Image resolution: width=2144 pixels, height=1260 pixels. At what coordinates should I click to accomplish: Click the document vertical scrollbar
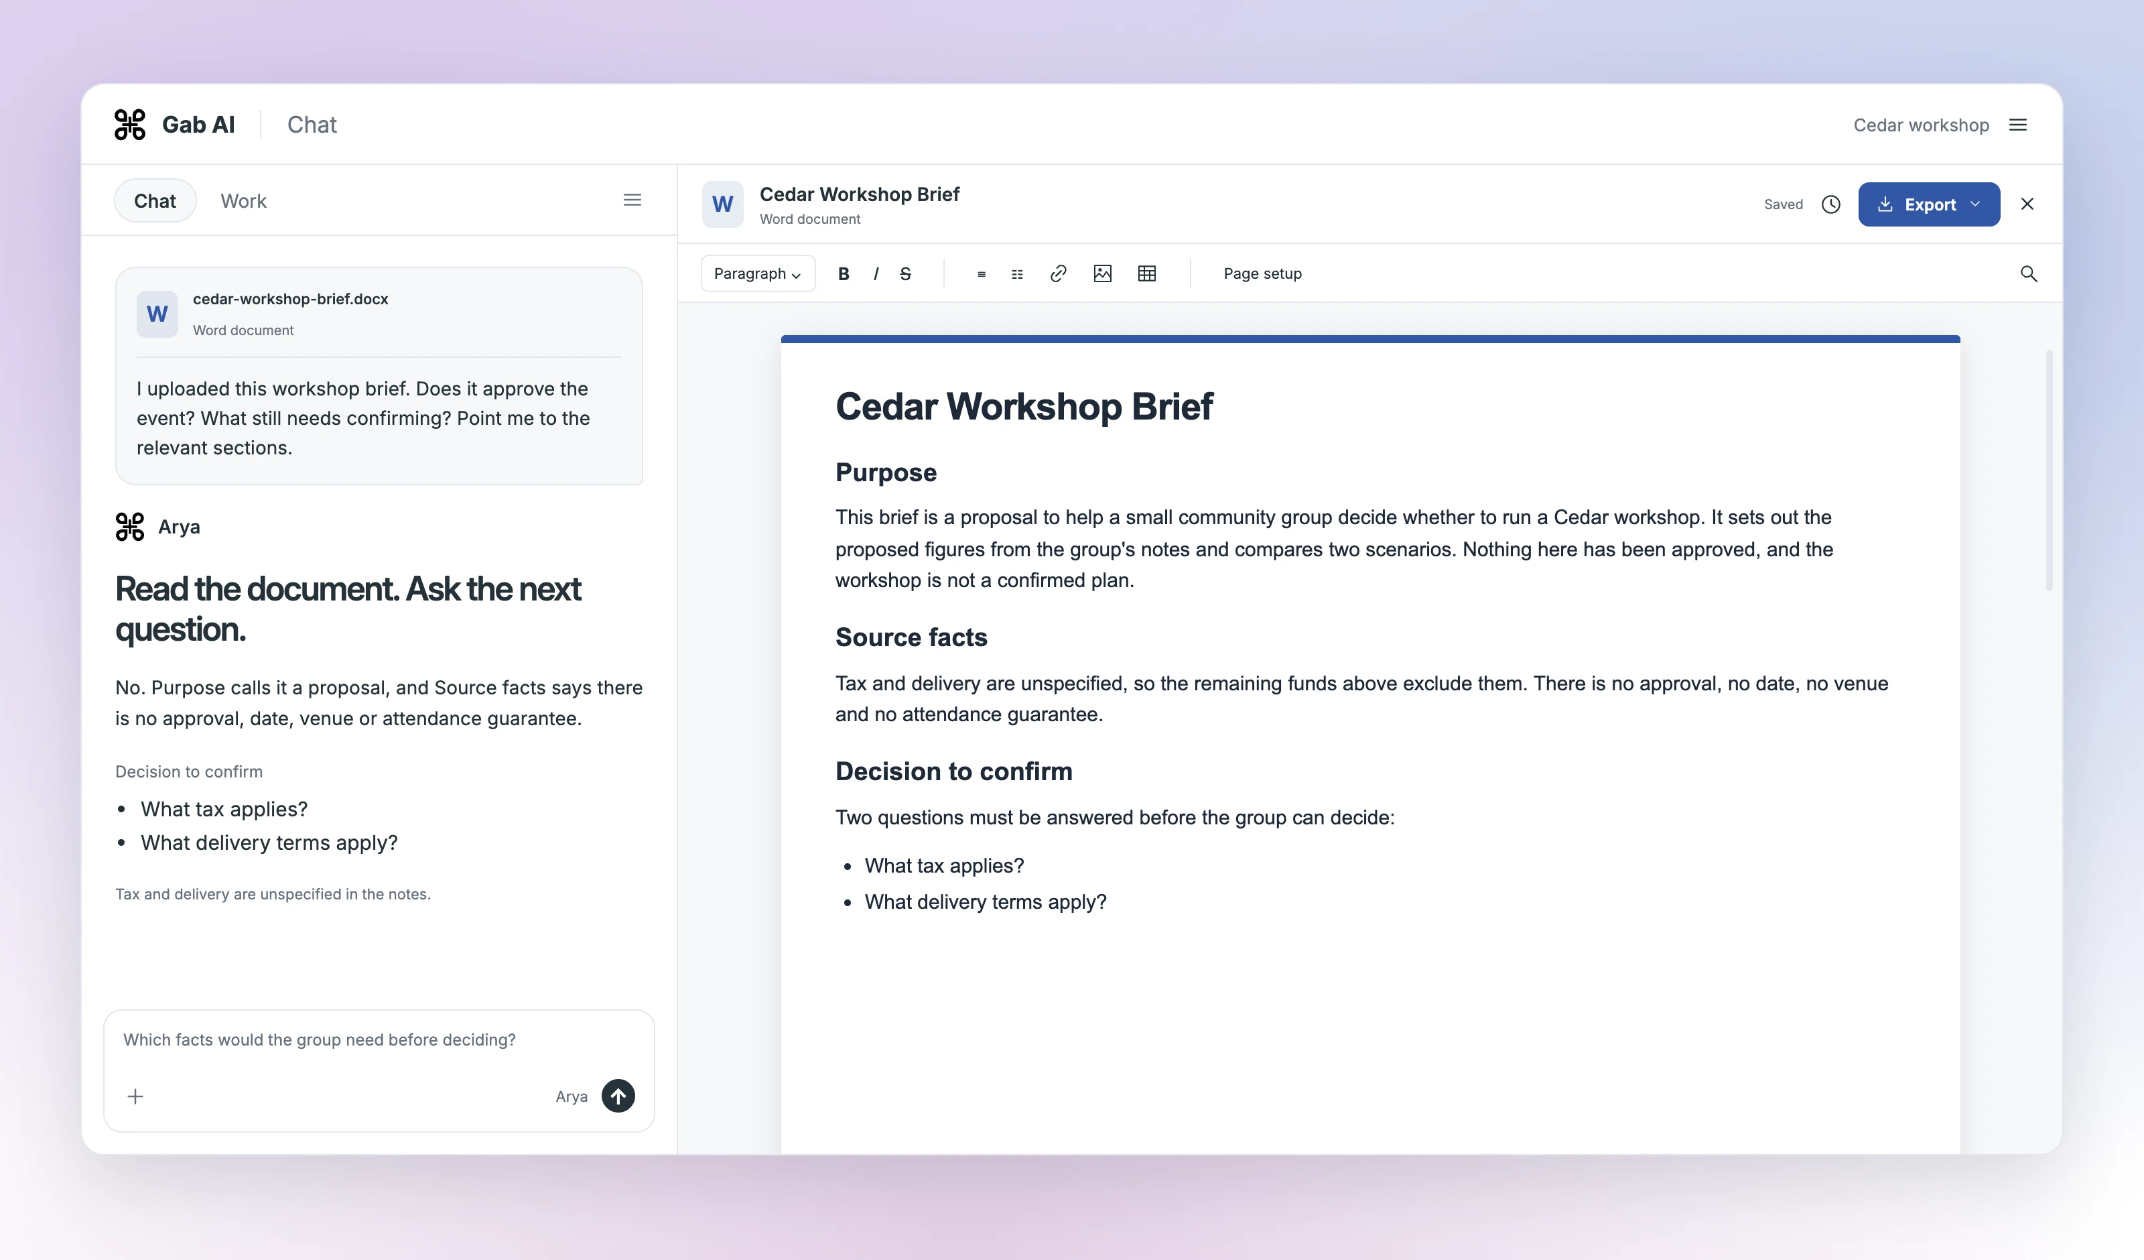tap(2050, 470)
